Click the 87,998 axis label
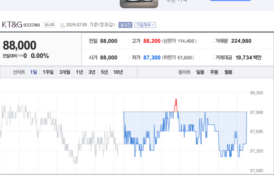The width and height of the screenshot is (274, 176). 256,112
